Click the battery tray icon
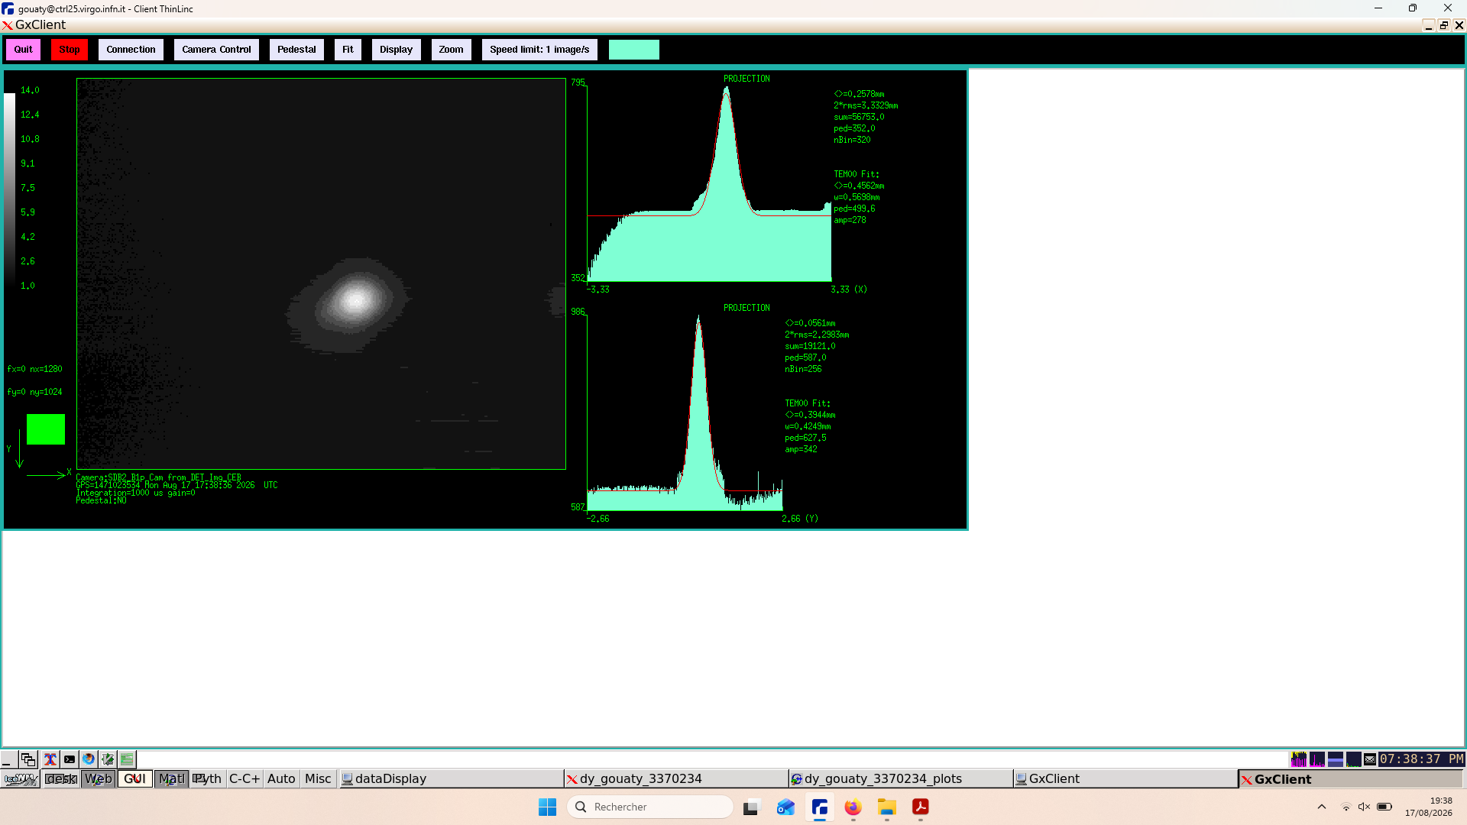Screen dimensions: 1467x825 [x=1384, y=807]
